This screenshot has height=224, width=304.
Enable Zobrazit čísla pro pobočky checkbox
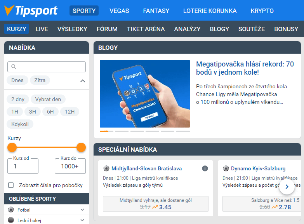coord(11,185)
